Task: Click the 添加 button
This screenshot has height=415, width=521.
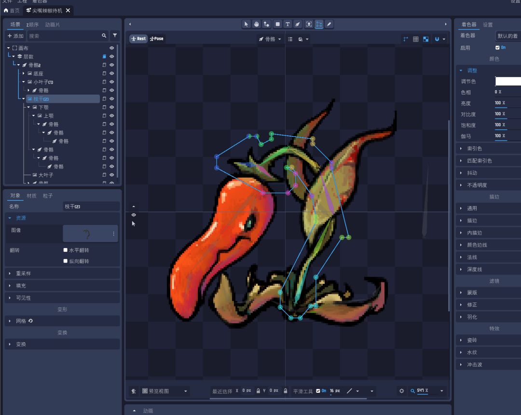Action: (15, 36)
